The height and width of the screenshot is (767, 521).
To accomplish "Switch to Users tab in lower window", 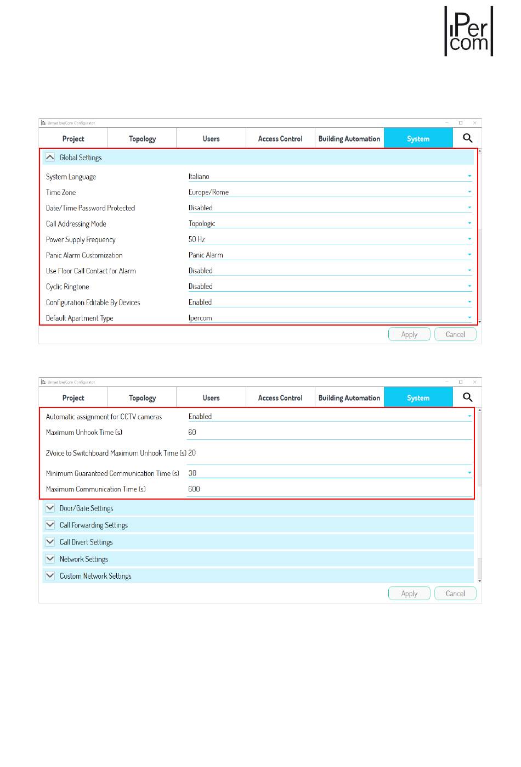I will [x=211, y=398].
